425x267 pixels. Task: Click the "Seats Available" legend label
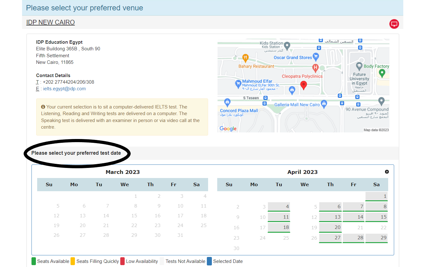(53, 261)
